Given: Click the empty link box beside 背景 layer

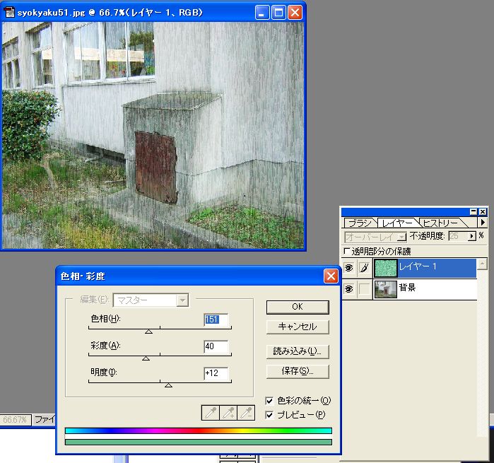Looking at the screenshot, I should click(x=364, y=289).
